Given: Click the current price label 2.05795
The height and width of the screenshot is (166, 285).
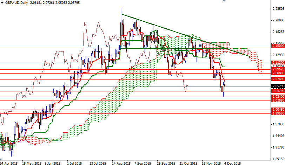Looking at the screenshot, I should pos(278,86).
